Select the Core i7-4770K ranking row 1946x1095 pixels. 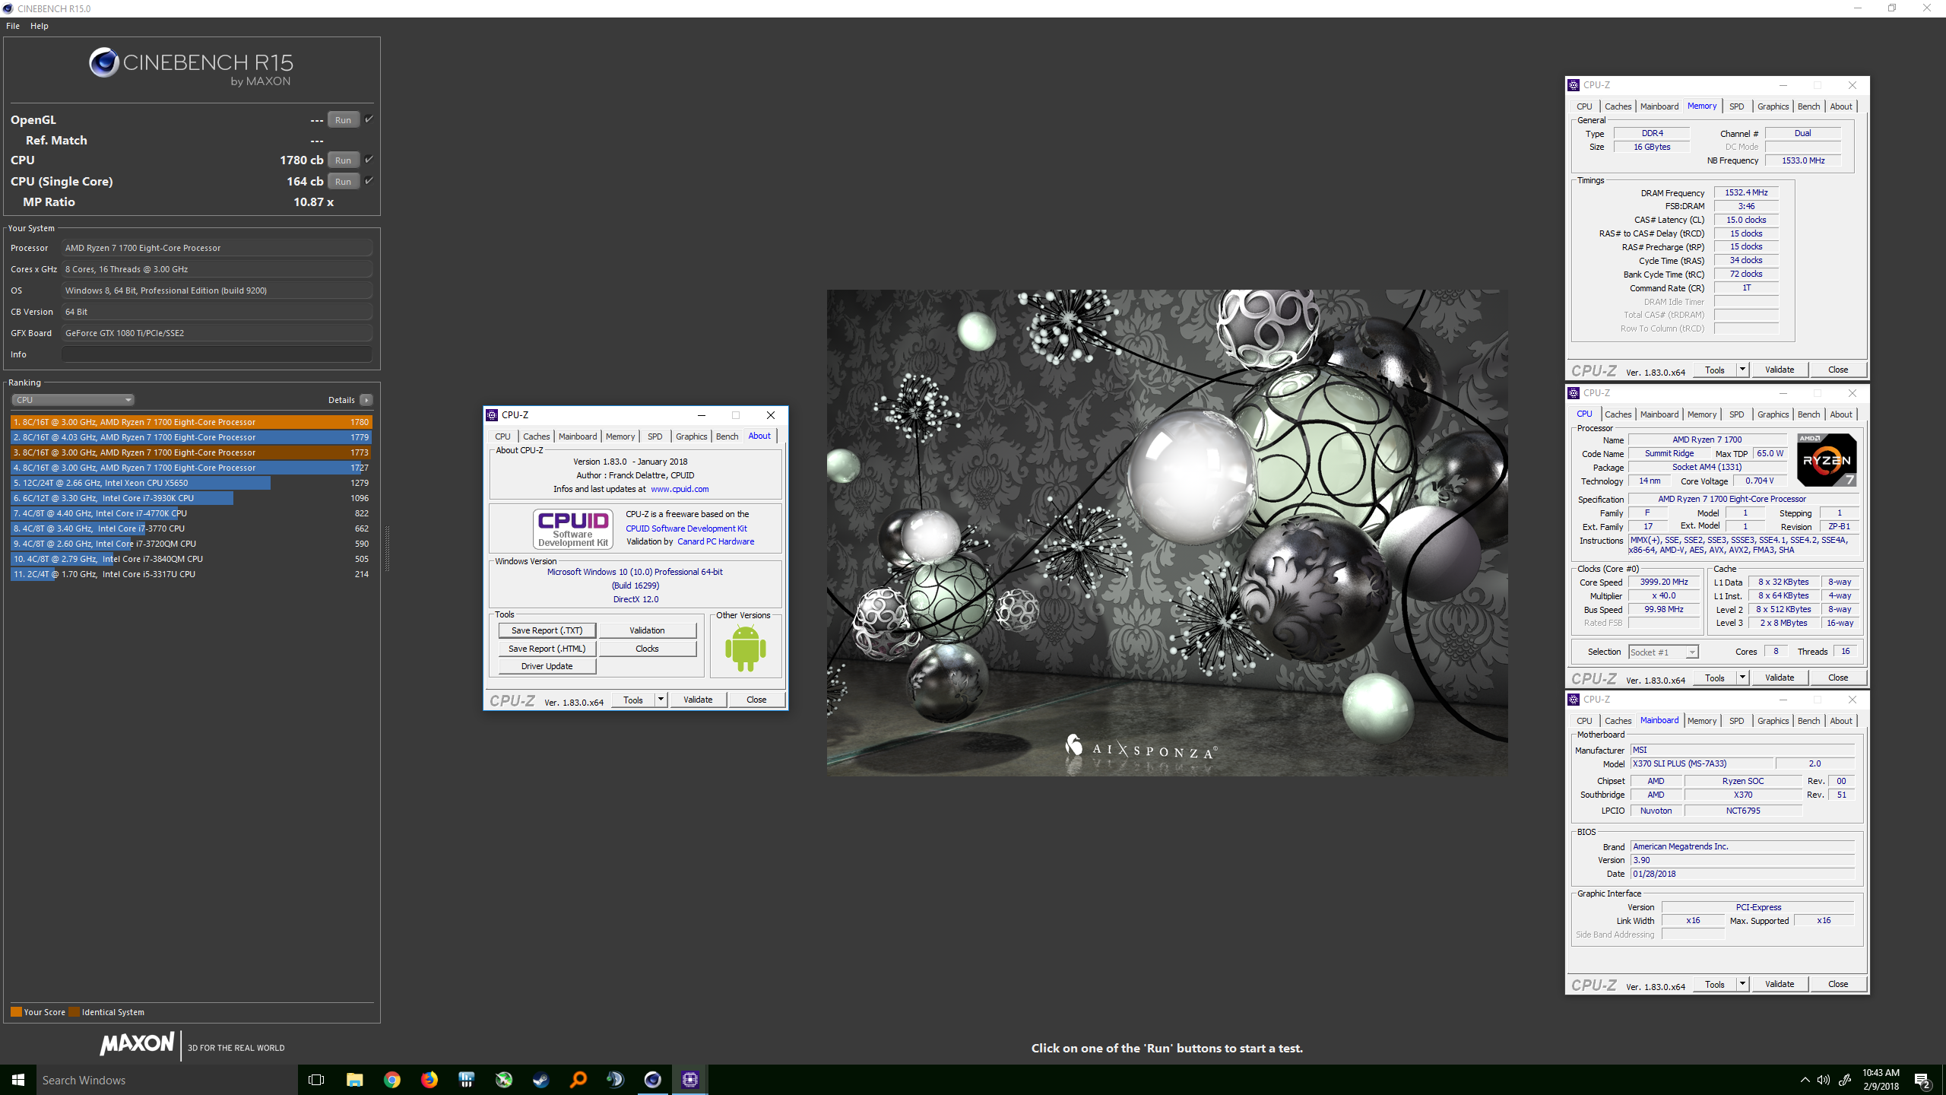(x=191, y=513)
